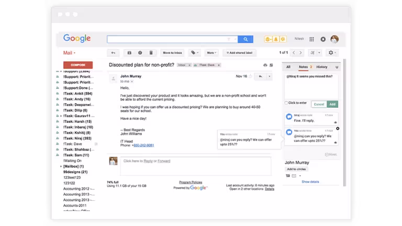
Task: Switch to the All tab
Action: (288, 67)
